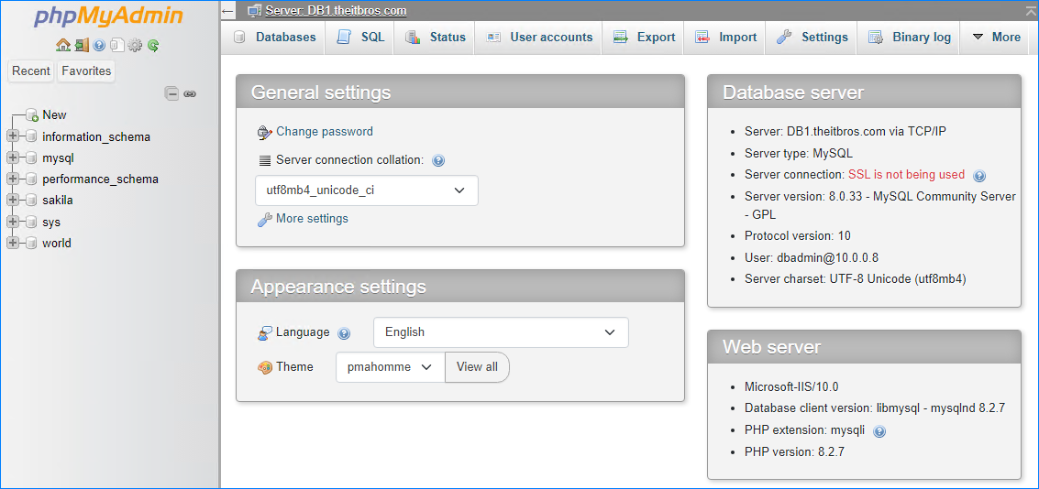Screen dimensions: 1039x489
Task: Click the wrench icon beside More settings
Action: [264, 219]
